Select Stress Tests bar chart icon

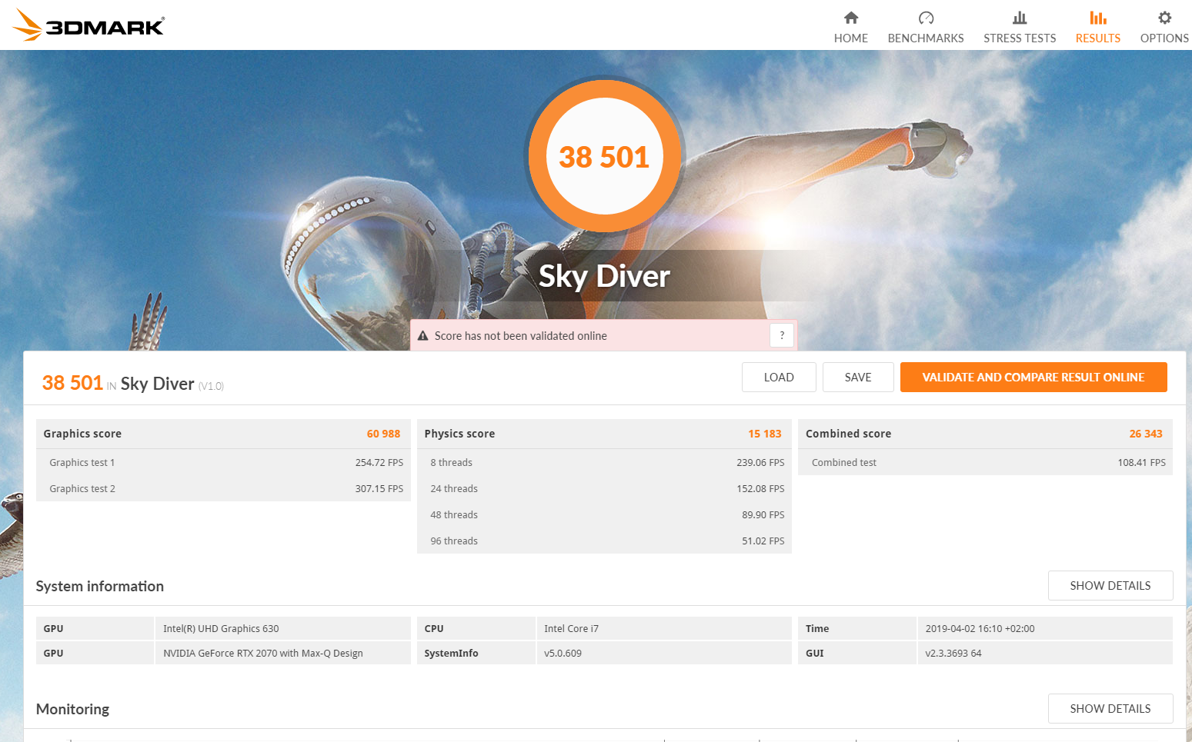[1020, 18]
